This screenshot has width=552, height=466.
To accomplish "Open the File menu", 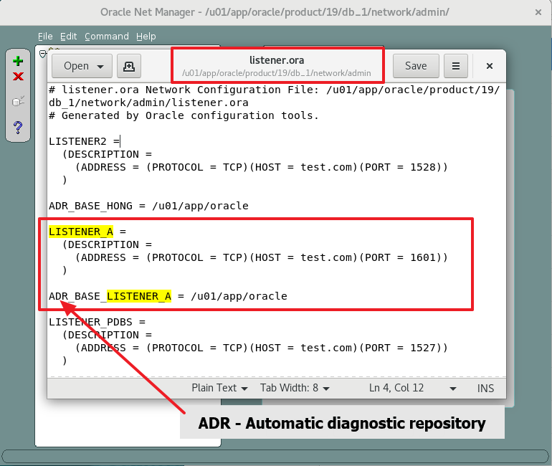I will (x=45, y=37).
